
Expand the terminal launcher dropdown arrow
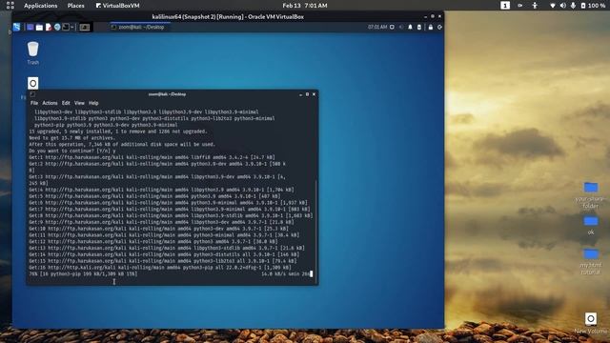coord(72,27)
